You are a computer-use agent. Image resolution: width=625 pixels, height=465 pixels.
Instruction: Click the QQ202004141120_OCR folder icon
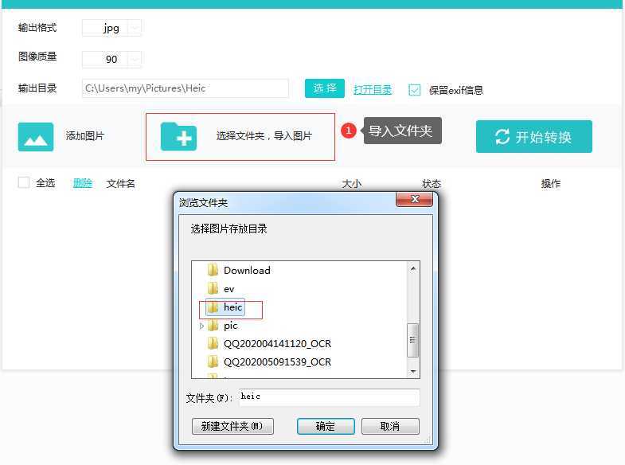tap(213, 343)
